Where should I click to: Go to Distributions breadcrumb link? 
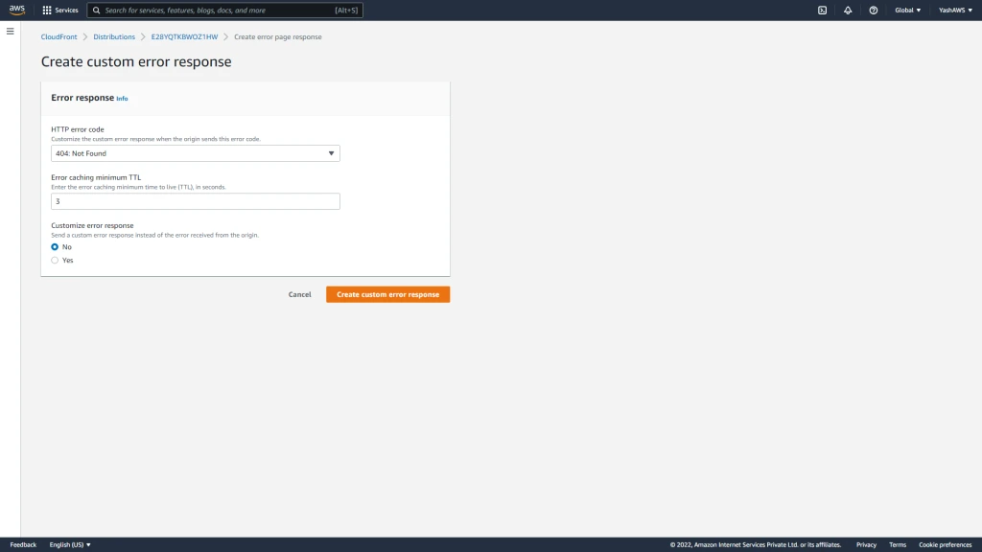coord(114,37)
